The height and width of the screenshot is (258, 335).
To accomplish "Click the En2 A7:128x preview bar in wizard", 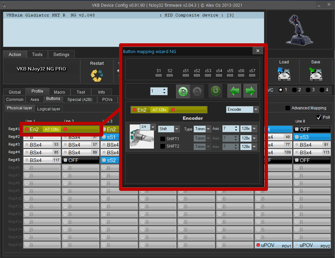I will tap(169, 110).
